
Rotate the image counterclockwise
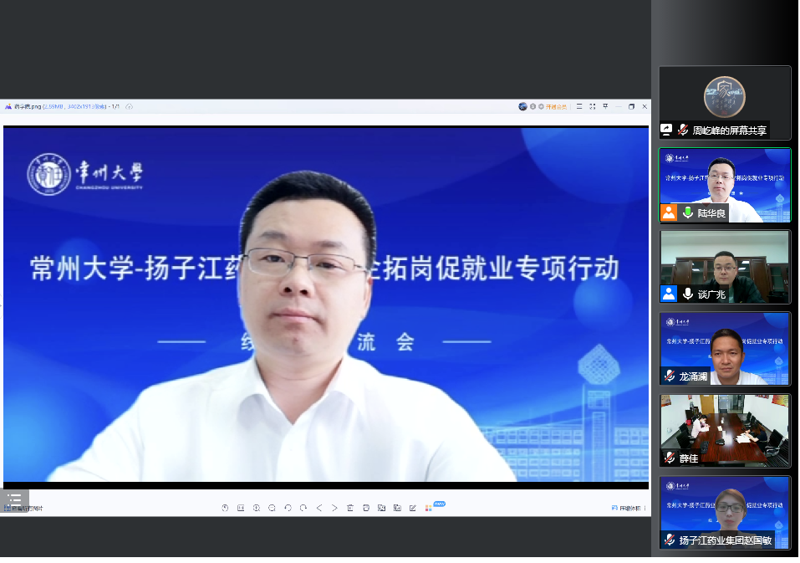pyautogui.click(x=288, y=508)
